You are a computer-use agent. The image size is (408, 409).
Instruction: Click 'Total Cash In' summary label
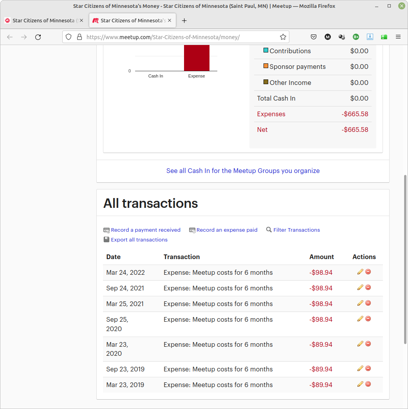(276, 98)
